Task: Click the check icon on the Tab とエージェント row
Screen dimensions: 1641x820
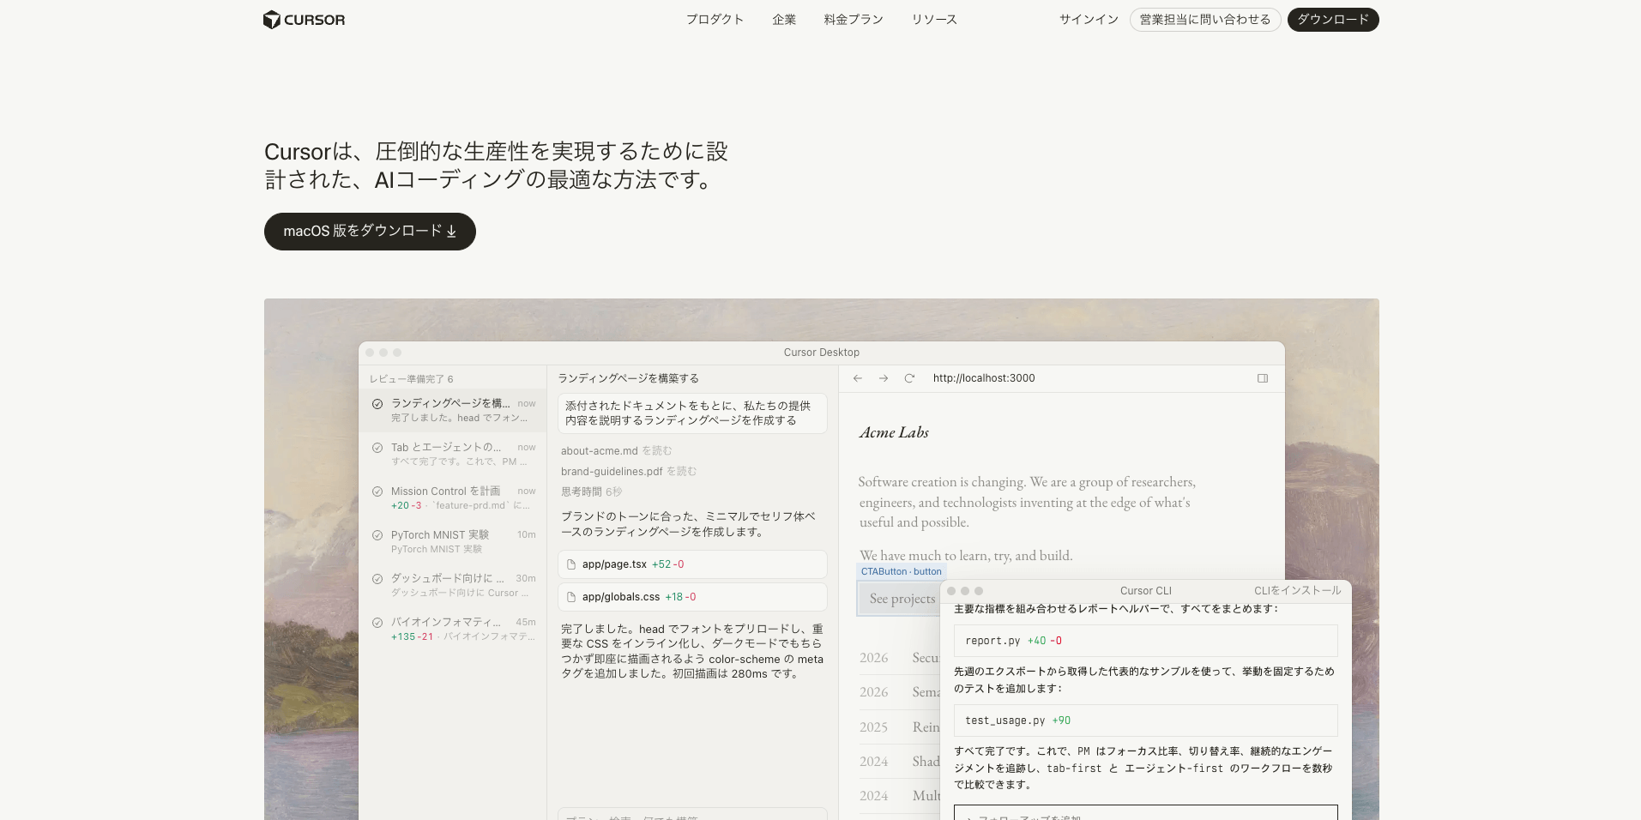Action: [x=377, y=448]
